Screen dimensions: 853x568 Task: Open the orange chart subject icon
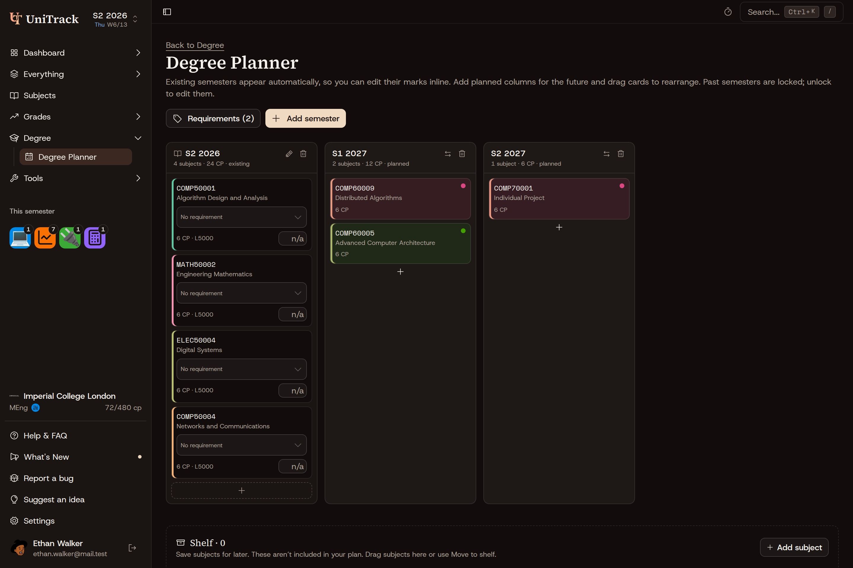pyautogui.click(x=45, y=238)
